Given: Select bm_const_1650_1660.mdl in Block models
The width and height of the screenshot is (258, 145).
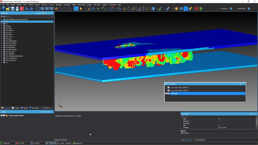Looking at the screenshot, I should point(180,90).
